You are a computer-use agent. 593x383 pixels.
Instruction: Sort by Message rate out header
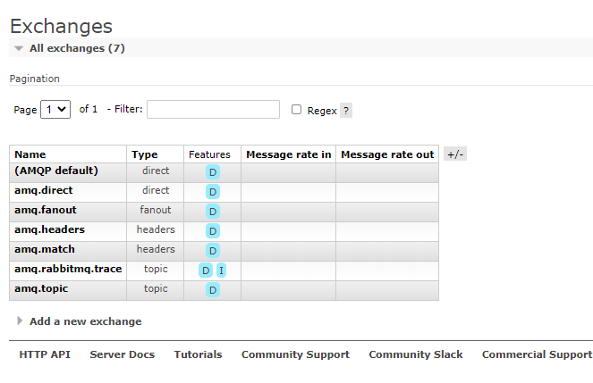387,154
